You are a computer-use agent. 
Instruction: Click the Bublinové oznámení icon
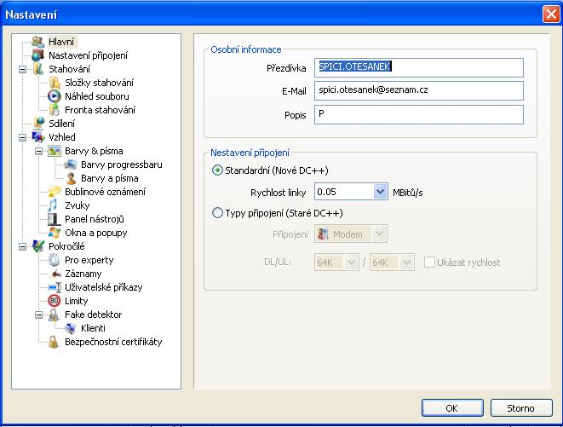55,192
